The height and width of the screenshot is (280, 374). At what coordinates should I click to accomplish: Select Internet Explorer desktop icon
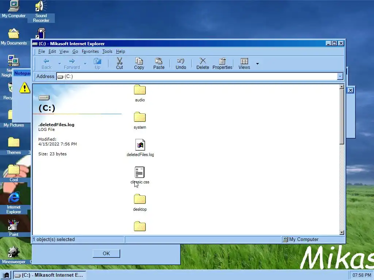[14, 203]
